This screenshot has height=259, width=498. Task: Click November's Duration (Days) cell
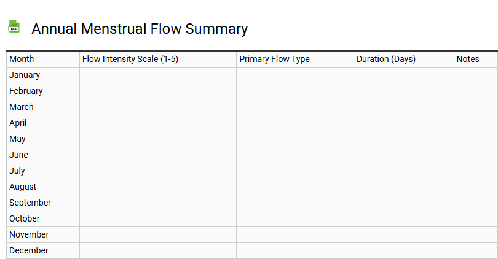[x=404, y=234]
